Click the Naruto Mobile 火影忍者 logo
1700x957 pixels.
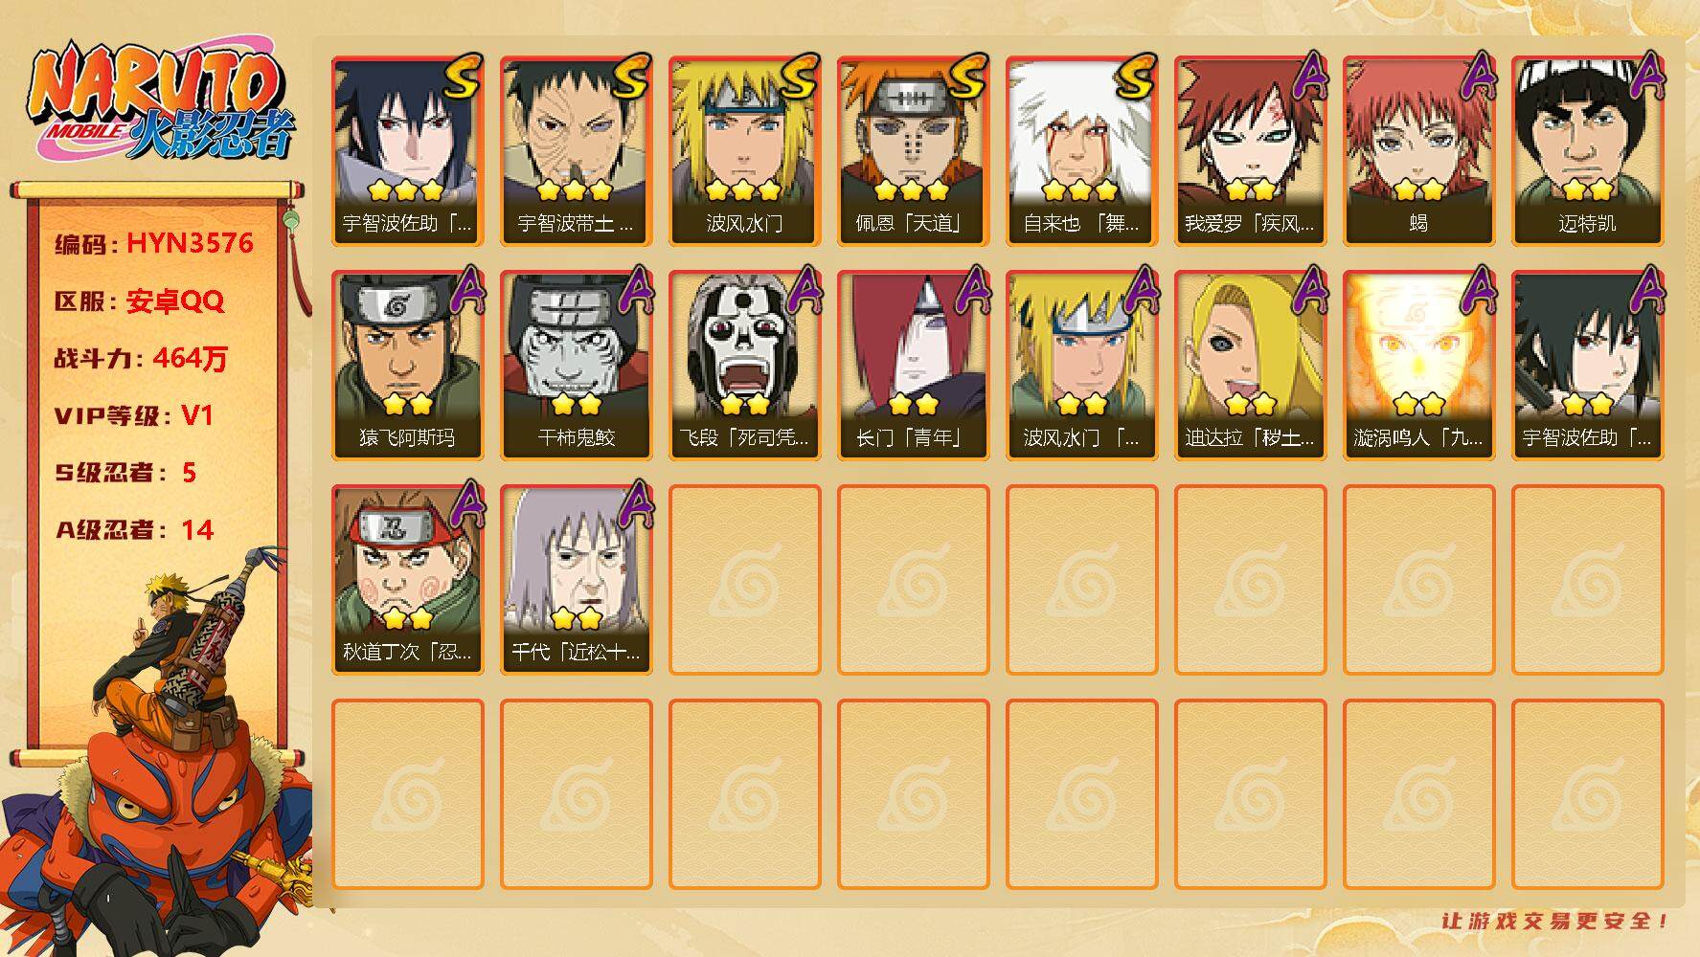click(x=160, y=102)
